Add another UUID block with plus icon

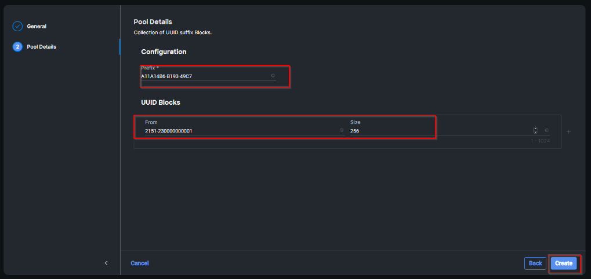(568, 131)
